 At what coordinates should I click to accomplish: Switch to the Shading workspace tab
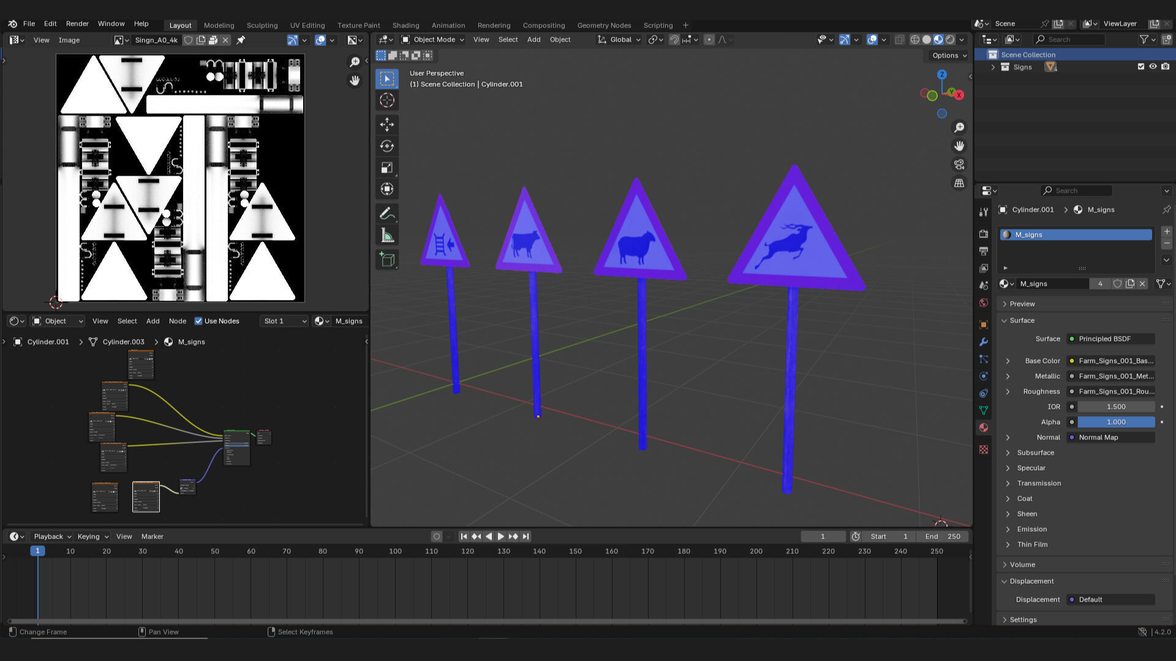pos(405,25)
